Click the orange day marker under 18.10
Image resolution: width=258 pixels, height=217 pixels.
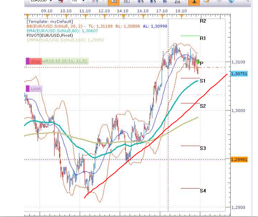click(x=182, y=16)
